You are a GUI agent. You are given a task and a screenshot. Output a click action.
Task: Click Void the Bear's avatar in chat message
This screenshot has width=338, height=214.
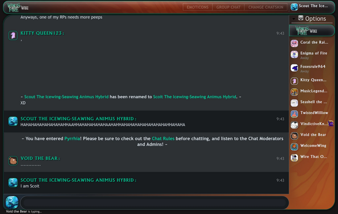pos(13,160)
